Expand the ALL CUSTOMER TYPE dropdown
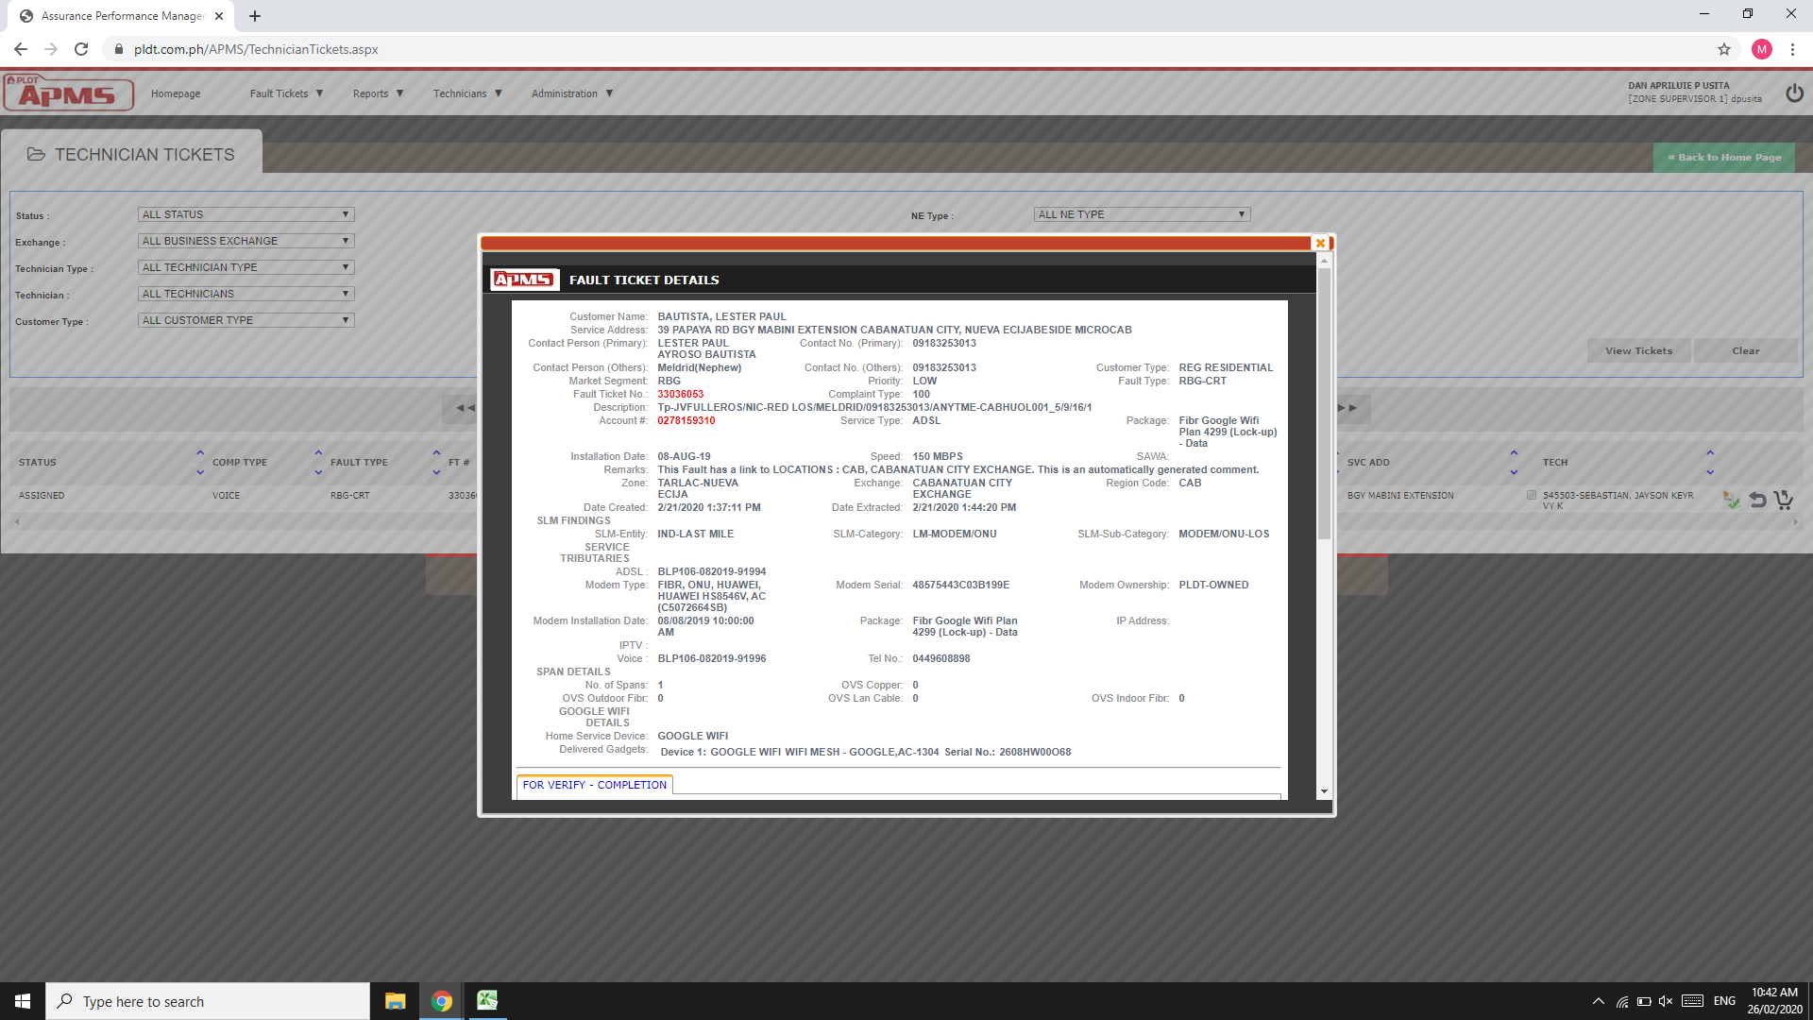The image size is (1813, 1020). [x=246, y=320]
